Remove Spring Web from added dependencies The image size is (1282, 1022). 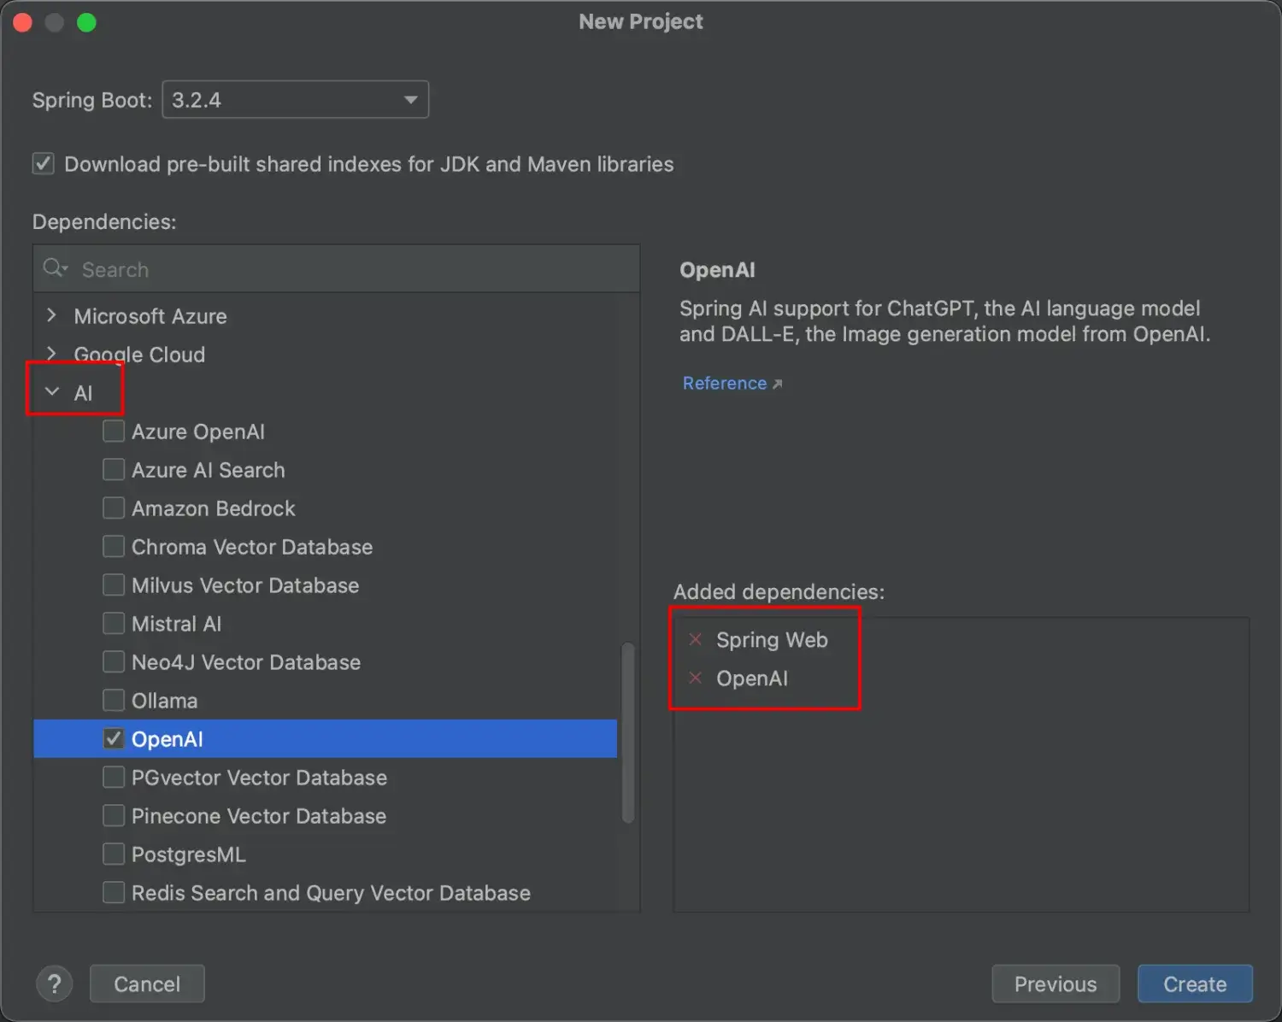pos(696,639)
